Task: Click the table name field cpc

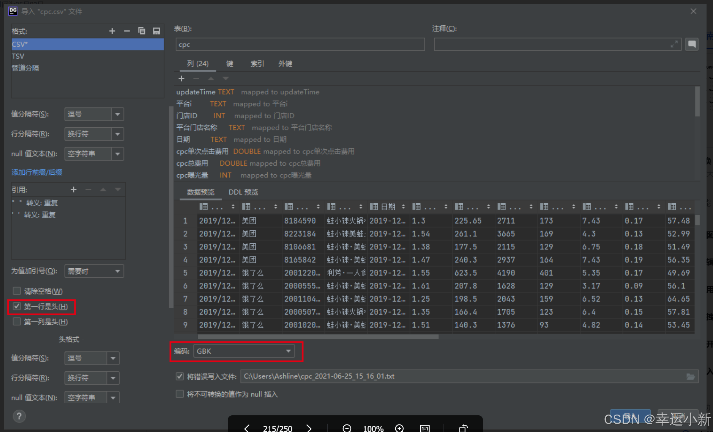Action: click(x=300, y=44)
